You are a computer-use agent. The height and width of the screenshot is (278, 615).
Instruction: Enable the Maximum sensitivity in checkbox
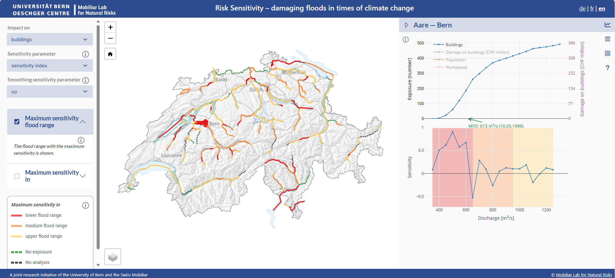(17, 176)
